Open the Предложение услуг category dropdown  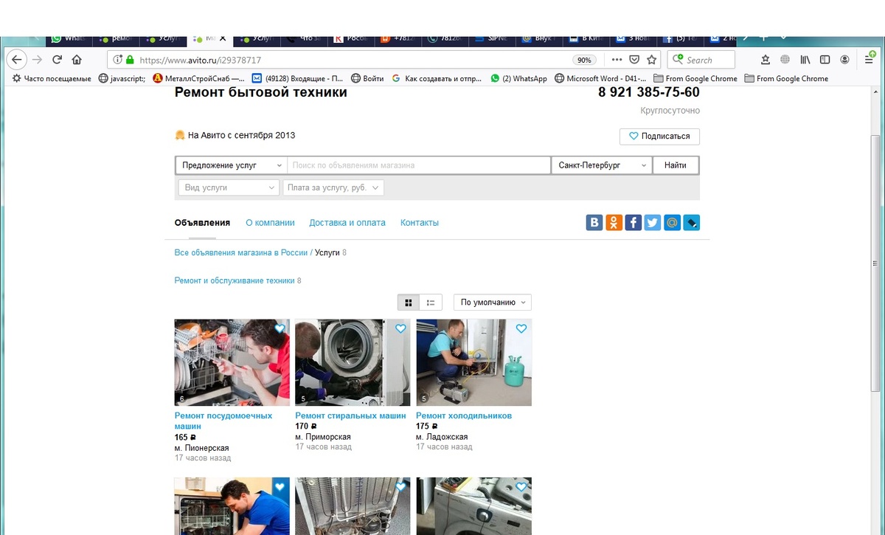231,165
